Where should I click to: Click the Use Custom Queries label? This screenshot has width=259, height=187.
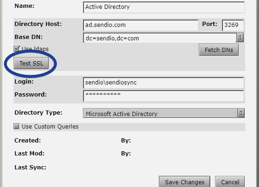coord(50,127)
